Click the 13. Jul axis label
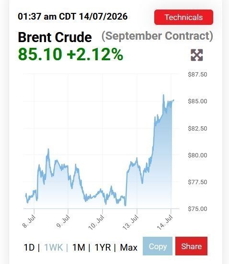Screen dimensions: 229x264 click(130, 222)
